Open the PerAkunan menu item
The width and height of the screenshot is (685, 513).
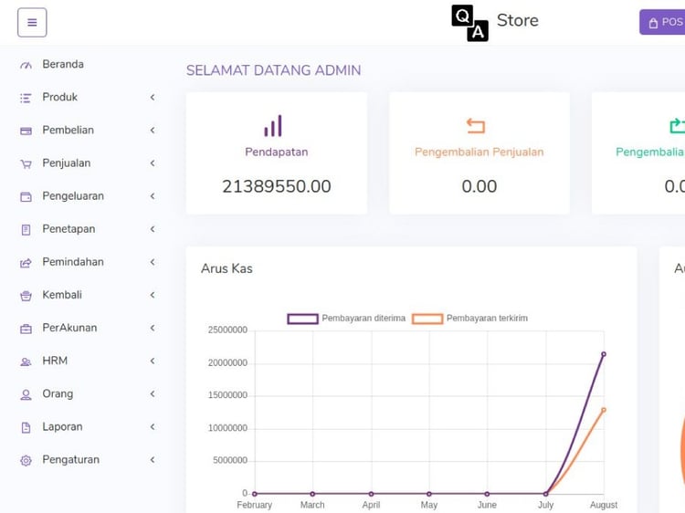point(69,328)
